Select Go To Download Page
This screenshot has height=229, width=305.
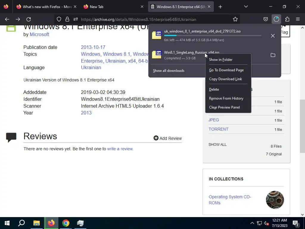coord(228,70)
